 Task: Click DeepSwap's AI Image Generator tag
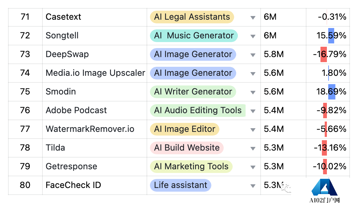(x=193, y=54)
